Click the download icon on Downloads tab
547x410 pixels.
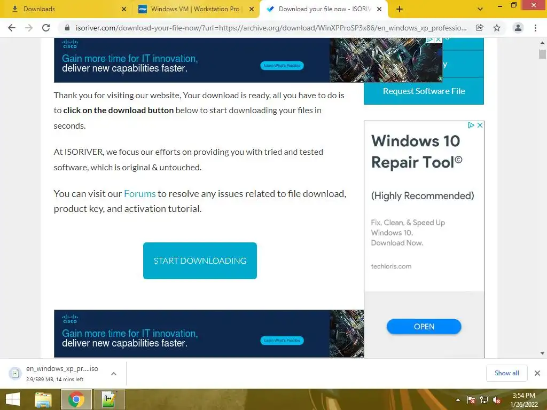(x=14, y=9)
